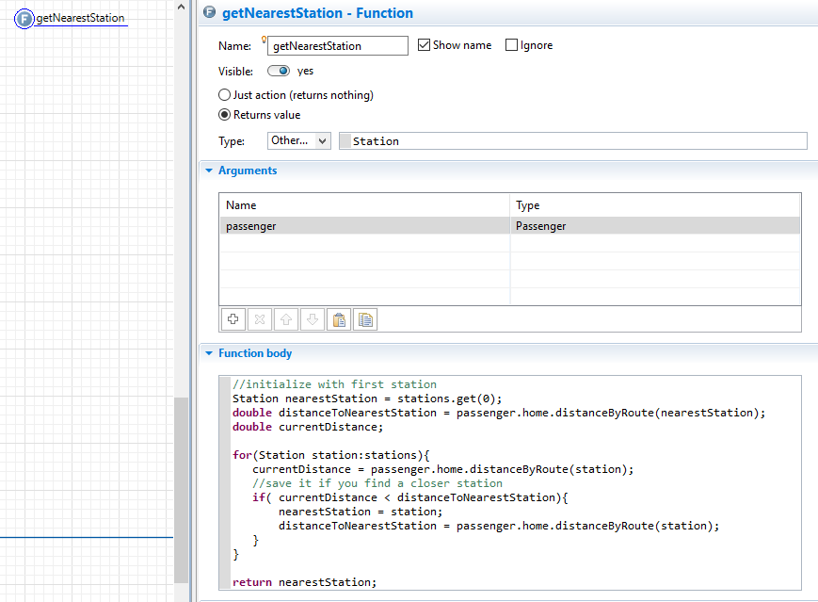Click the Station return type field
The image size is (818, 602).
(574, 140)
